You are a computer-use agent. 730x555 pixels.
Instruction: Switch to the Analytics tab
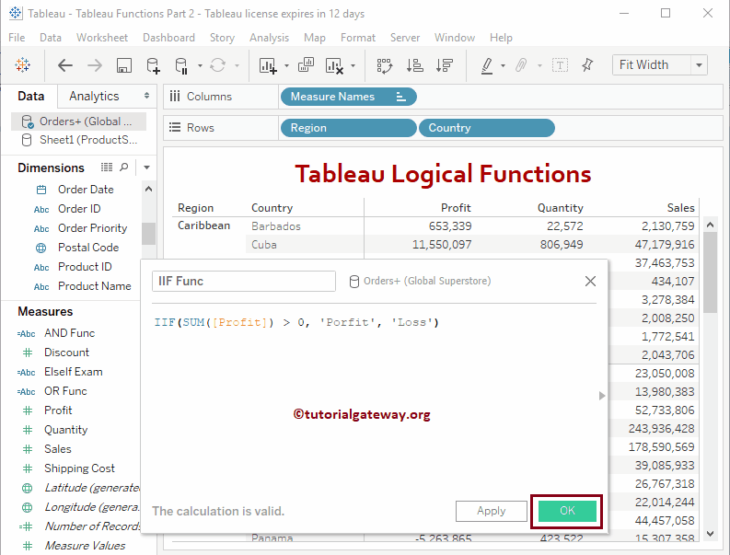click(x=94, y=96)
